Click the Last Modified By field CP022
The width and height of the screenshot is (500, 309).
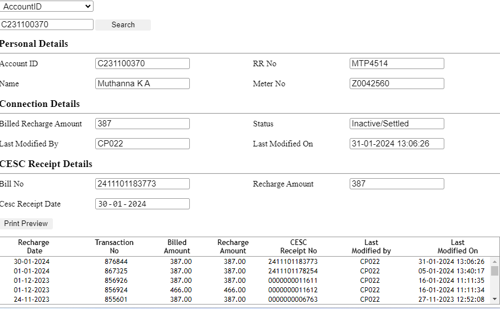coord(143,144)
